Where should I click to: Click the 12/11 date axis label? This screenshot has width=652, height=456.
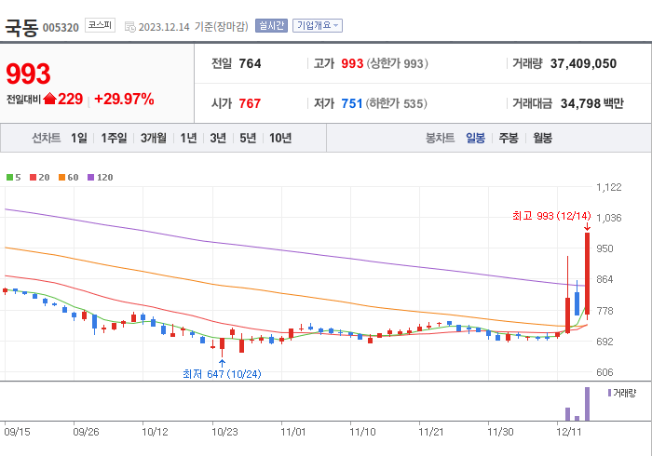pyautogui.click(x=568, y=432)
